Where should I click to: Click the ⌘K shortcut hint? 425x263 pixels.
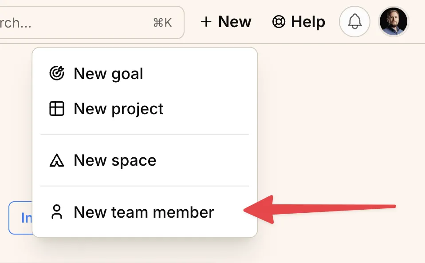162,23
